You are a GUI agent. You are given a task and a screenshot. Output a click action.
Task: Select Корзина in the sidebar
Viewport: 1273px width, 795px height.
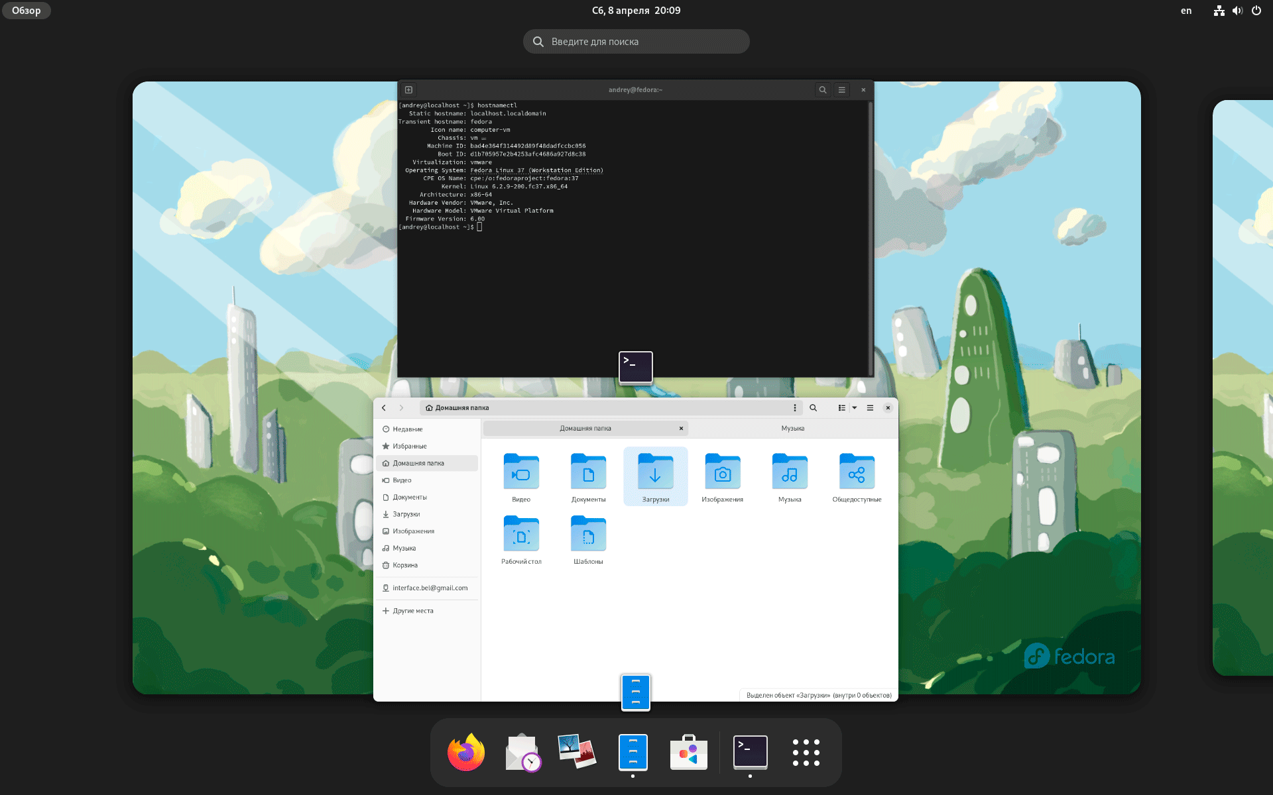click(404, 565)
